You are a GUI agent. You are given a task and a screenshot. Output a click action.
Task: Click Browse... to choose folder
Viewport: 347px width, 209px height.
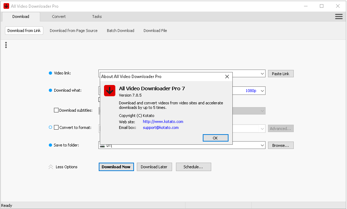pyautogui.click(x=281, y=145)
